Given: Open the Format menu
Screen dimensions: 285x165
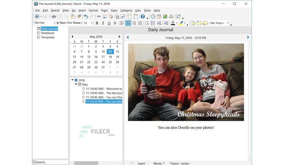Looking at the screenshot, I should (93, 10).
